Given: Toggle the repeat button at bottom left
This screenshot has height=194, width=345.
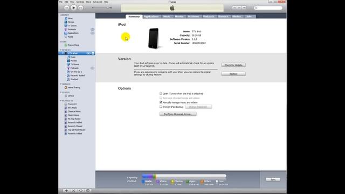Looking at the screenshot, I should click(x=81, y=191).
